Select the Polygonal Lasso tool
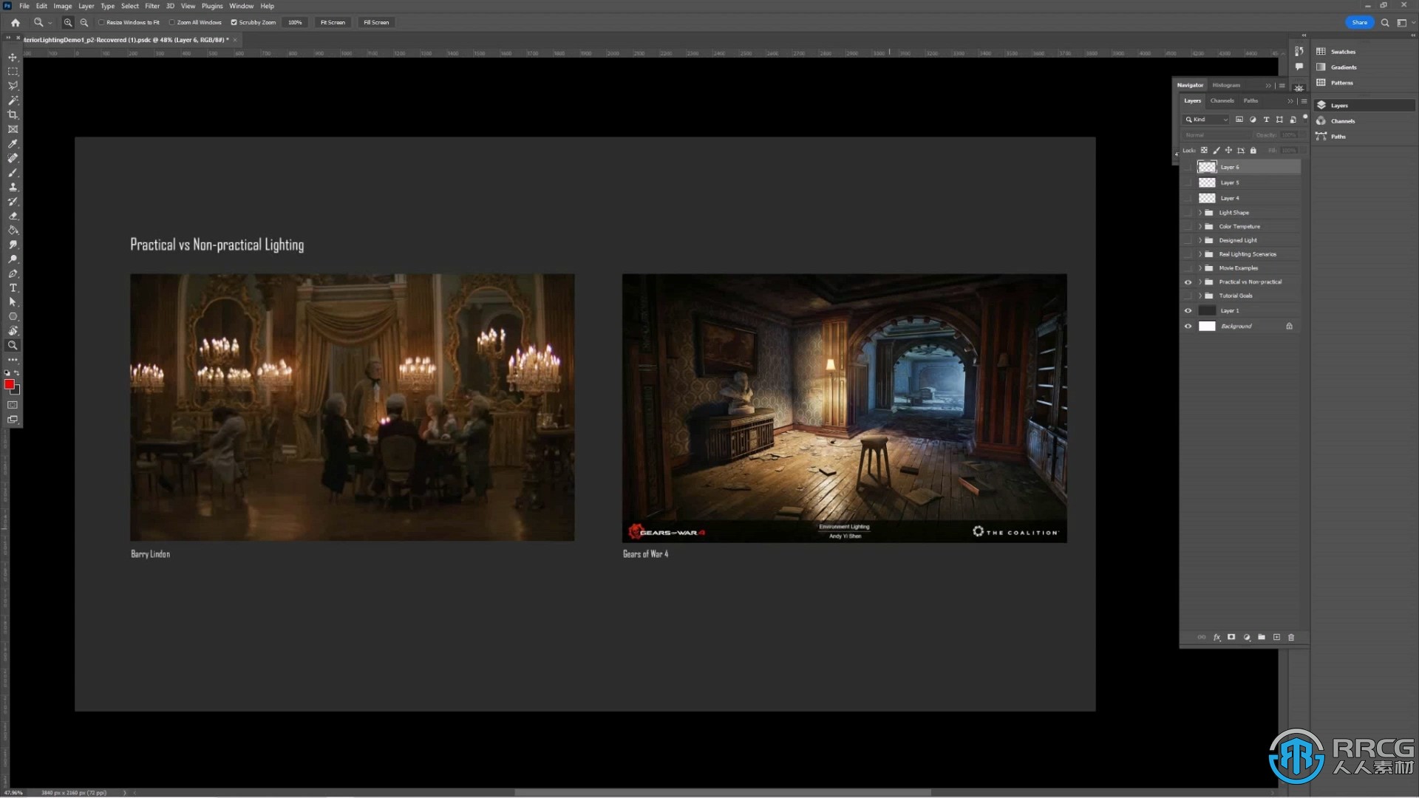 click(x=13, y=86)
